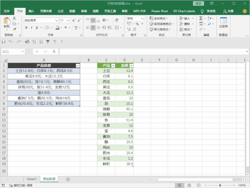This screenshot has height=188, width=250.
Task: Click the Format Painter brush icon
Action: (15, 29)
